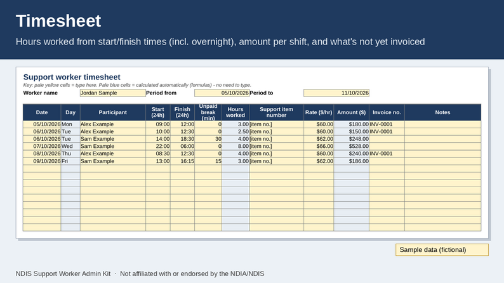Click the Rate ($/hr) column header

click(319, 112)
